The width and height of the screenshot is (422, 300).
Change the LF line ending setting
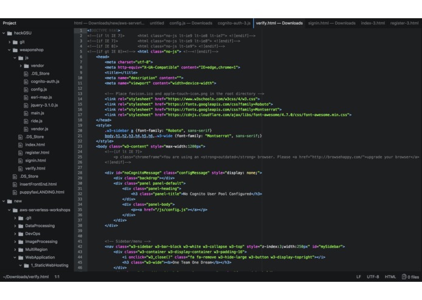pos(358,276)
